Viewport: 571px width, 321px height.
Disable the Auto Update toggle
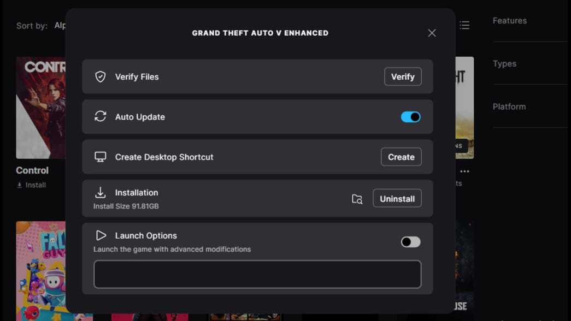[410, 116]
